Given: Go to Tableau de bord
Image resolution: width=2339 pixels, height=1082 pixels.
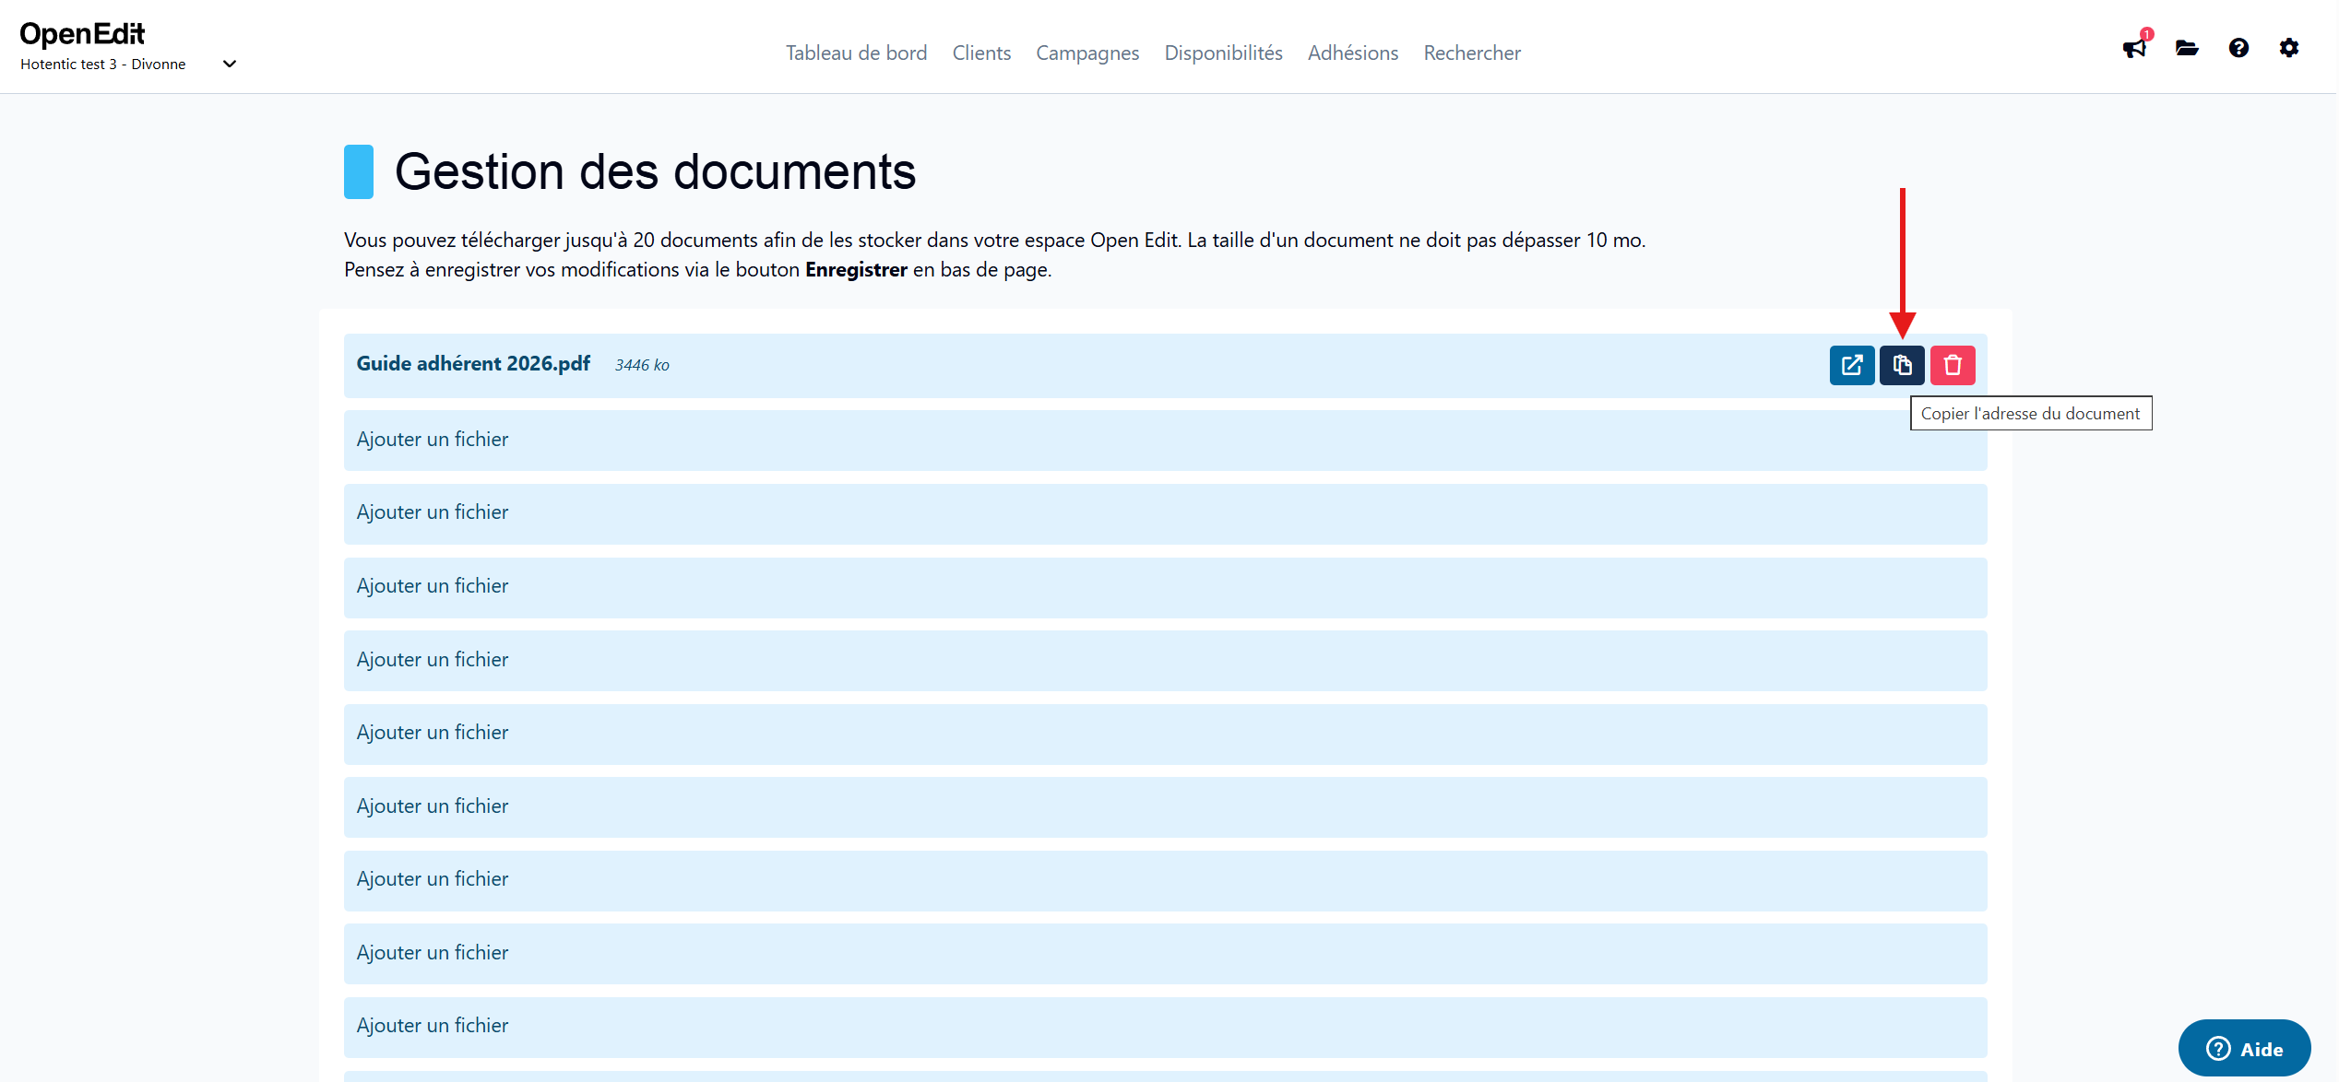Looking at the screenshot, I should [x=856, y=53].
